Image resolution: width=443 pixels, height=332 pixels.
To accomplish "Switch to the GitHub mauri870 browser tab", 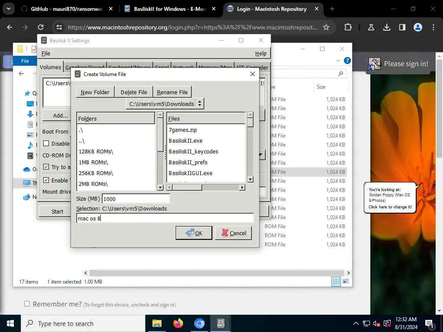I will click(67, 9).
